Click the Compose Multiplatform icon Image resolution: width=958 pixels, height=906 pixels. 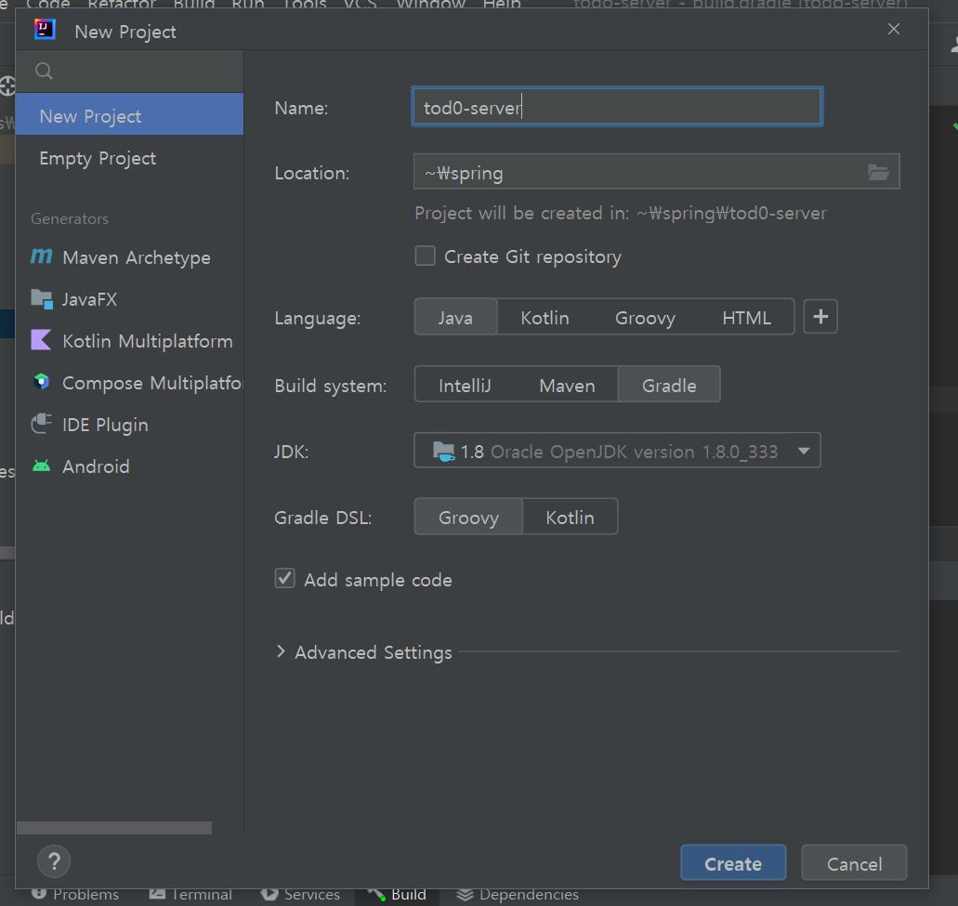coord(41,382)
